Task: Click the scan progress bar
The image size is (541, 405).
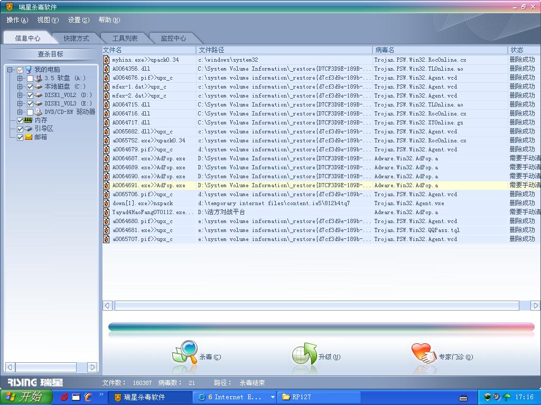Action: [x=321, y=326]
